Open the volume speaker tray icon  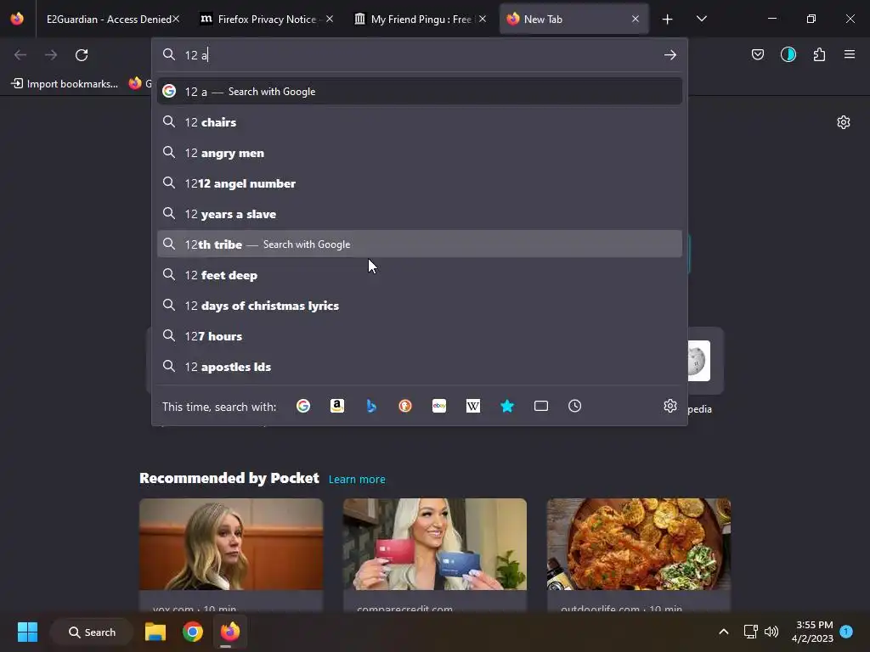pyautogui.click(x=771, y=632)
